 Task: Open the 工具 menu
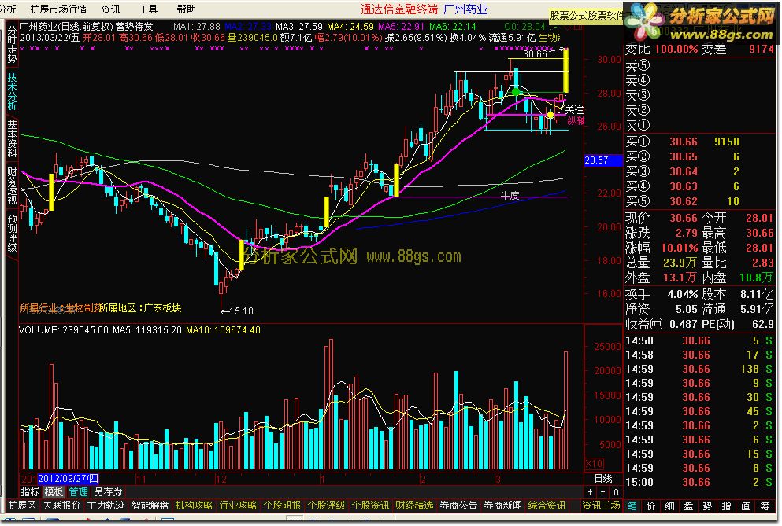148,9
